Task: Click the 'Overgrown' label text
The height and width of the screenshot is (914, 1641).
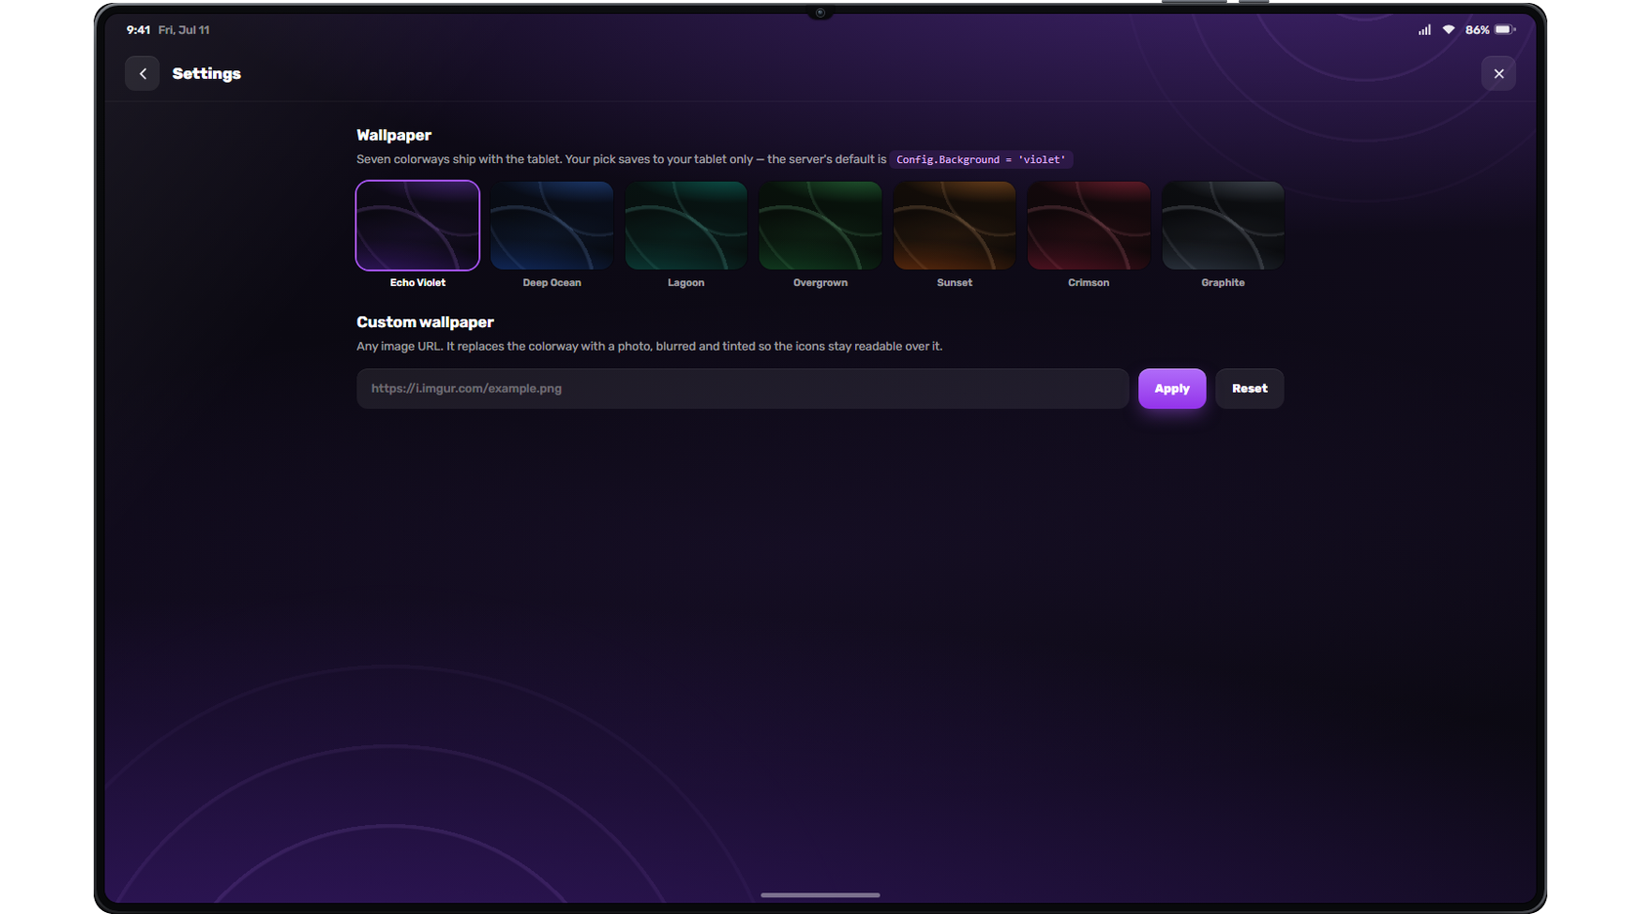Action: [820, 282]
